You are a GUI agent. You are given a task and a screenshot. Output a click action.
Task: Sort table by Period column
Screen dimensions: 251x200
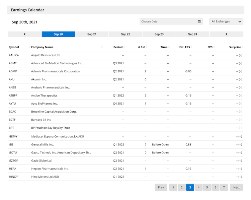tap(118, 47)
